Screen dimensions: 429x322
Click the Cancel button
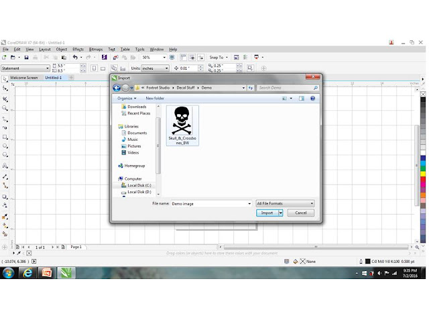coord(301,213)
